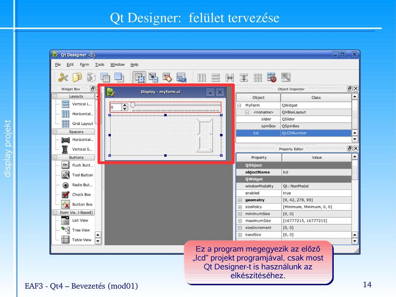
Task: Click the Bring to Front toolbar icon
Action: tap(119, 77)
